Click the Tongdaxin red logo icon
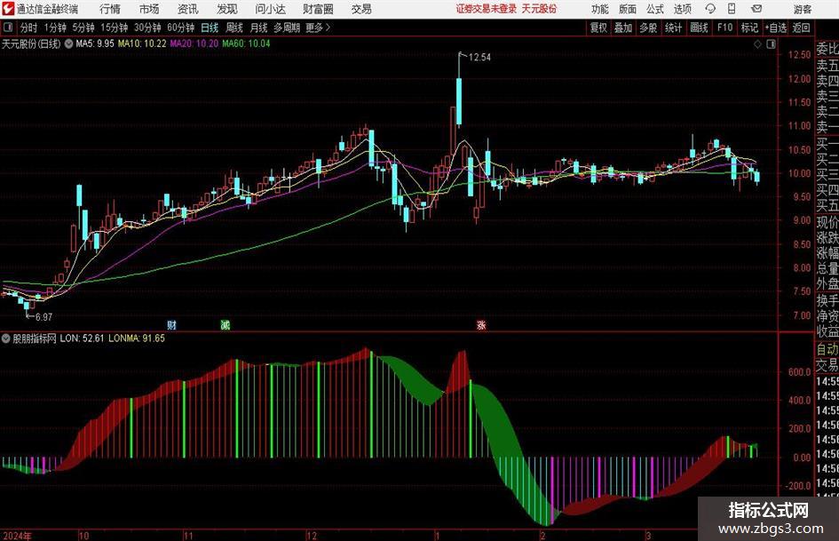Viewport: 839px width, 541px height. (8, 9)
